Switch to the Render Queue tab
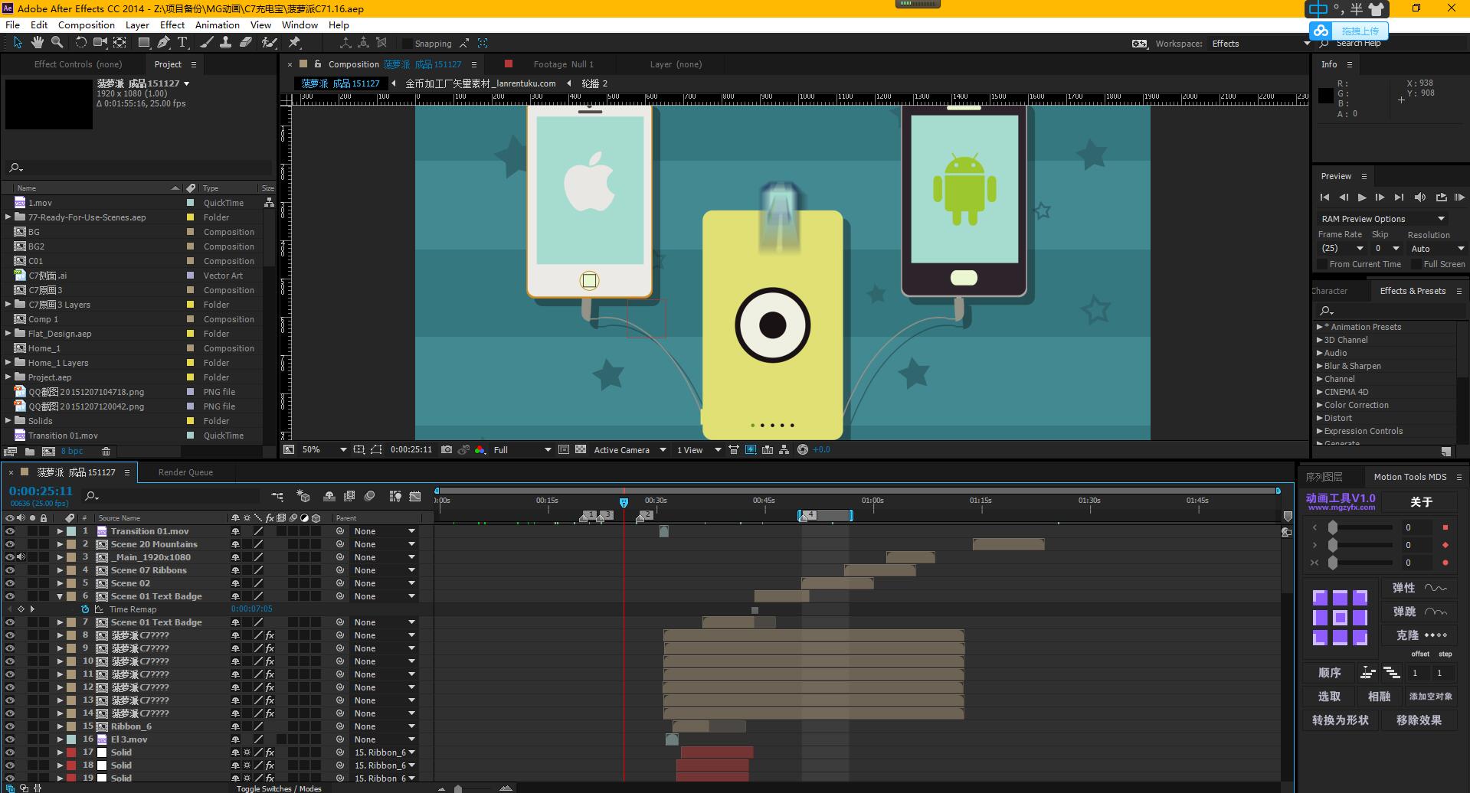 coord(185,472)
